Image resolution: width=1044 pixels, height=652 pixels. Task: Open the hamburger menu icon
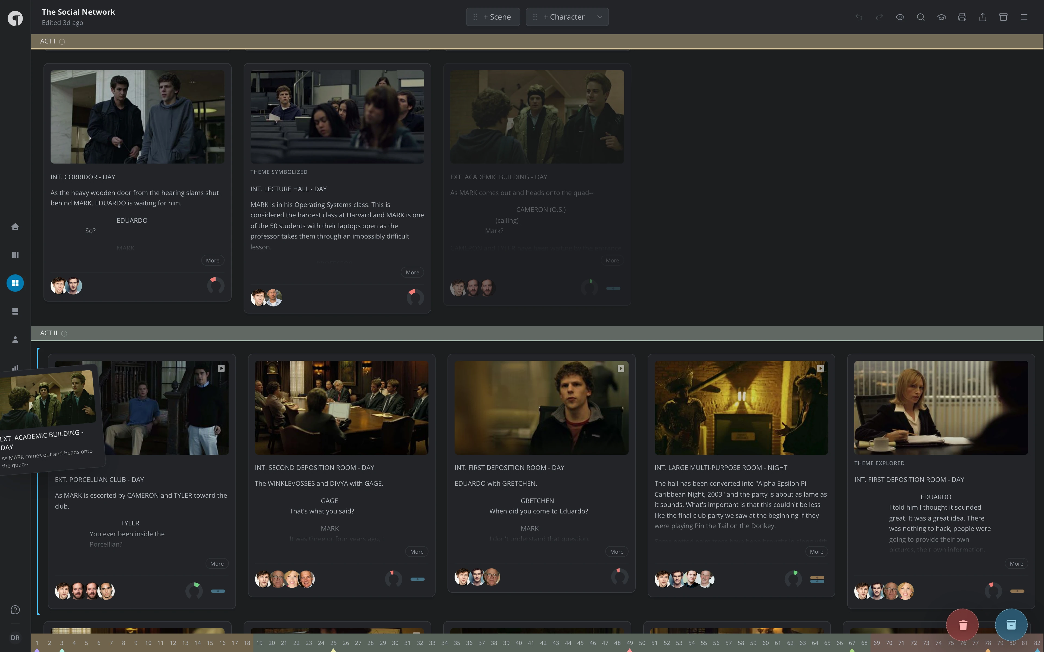point(1024,17)
